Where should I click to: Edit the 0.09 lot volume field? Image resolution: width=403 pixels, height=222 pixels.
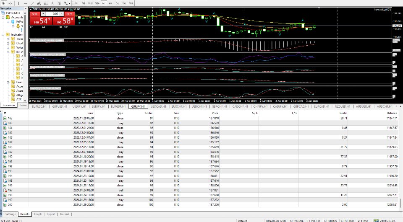tap(52, 14)
